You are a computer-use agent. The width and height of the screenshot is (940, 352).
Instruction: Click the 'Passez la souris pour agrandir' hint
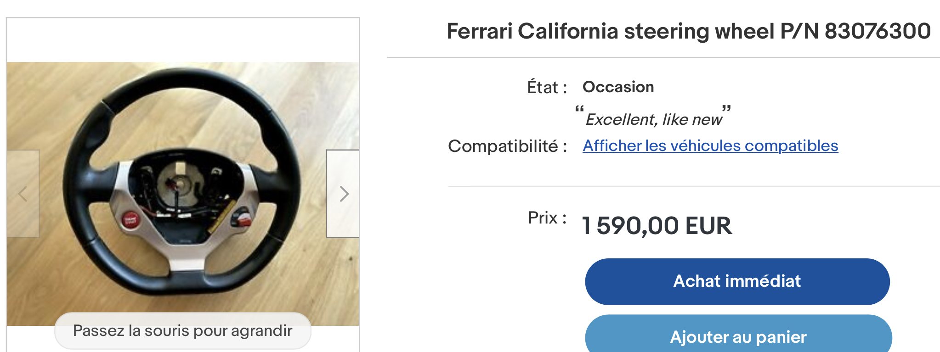(x=182, y=331)
